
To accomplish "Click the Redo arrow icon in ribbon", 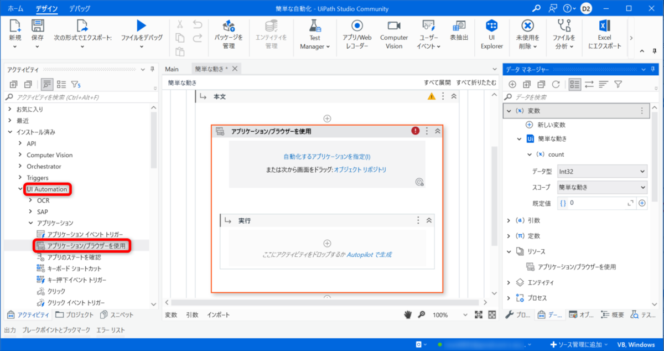I will tap(198, 38).
